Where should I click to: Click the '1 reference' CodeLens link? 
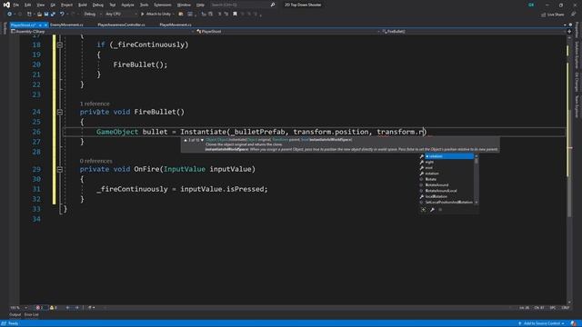(95, 104)
